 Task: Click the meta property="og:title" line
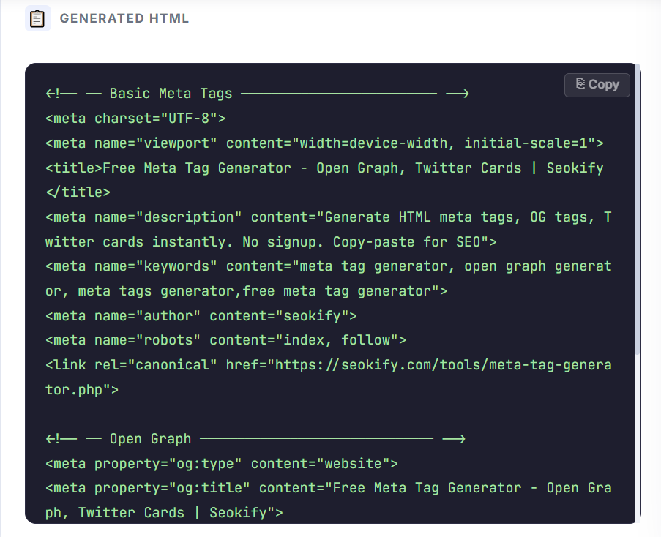[x=329, y=488]
